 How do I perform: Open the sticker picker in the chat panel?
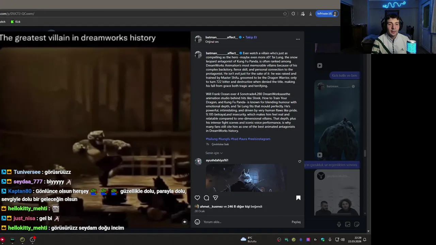(x=357, y=224)
